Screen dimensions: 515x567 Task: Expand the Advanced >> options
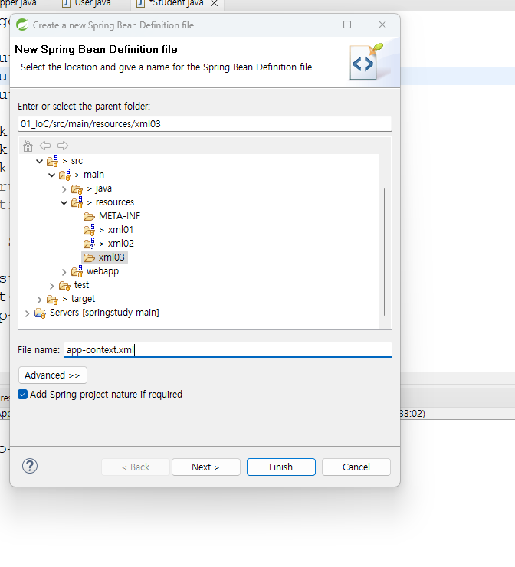(52, 375)
